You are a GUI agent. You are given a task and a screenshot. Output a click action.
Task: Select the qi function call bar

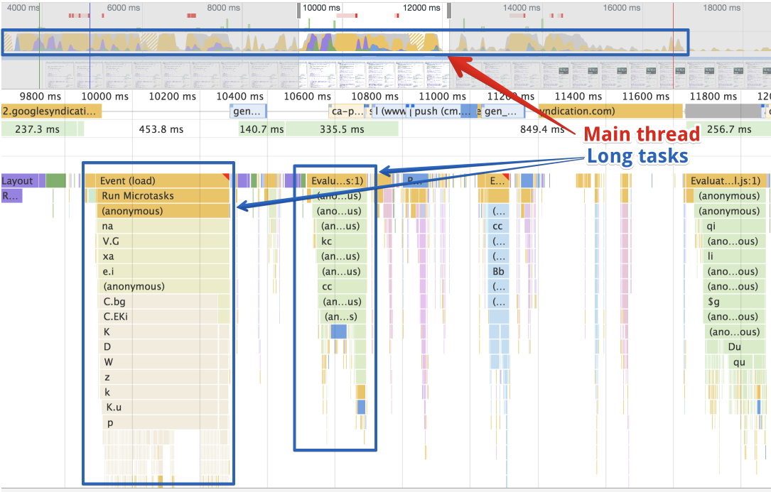(x=732, y=226)
